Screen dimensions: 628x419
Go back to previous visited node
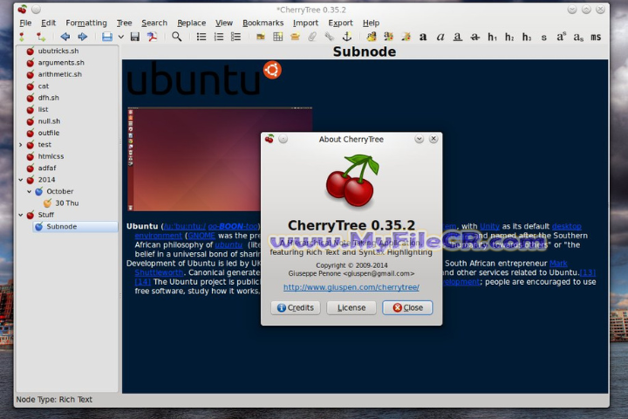pyautogui.click(x=65, y=37)
